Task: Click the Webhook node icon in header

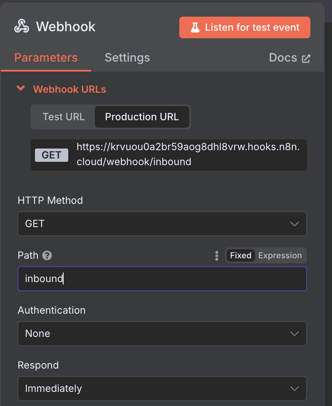Action: (x=22, y=26)
